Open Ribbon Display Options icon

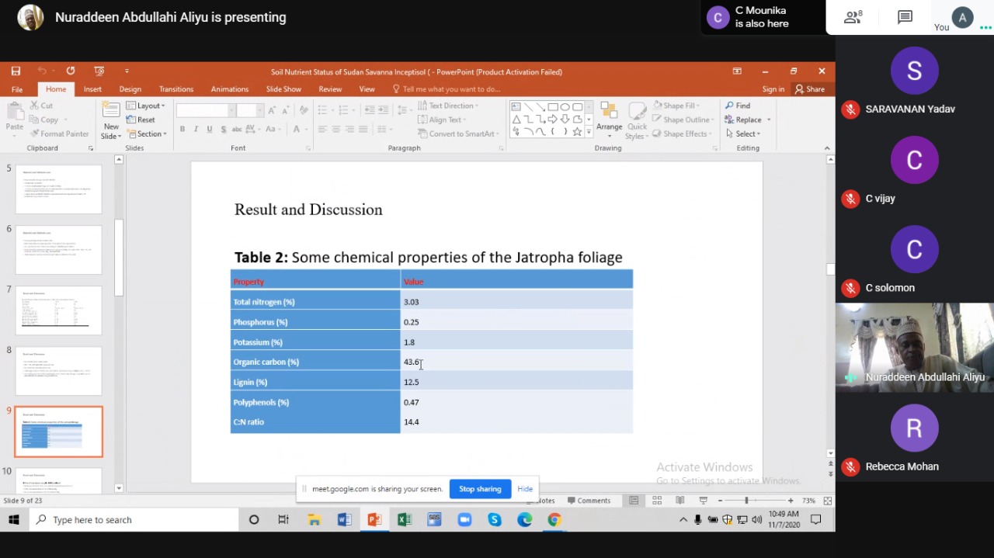pyautogui.click(x=737, y=71)
